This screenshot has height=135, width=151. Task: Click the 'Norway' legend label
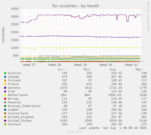point(13,99)
